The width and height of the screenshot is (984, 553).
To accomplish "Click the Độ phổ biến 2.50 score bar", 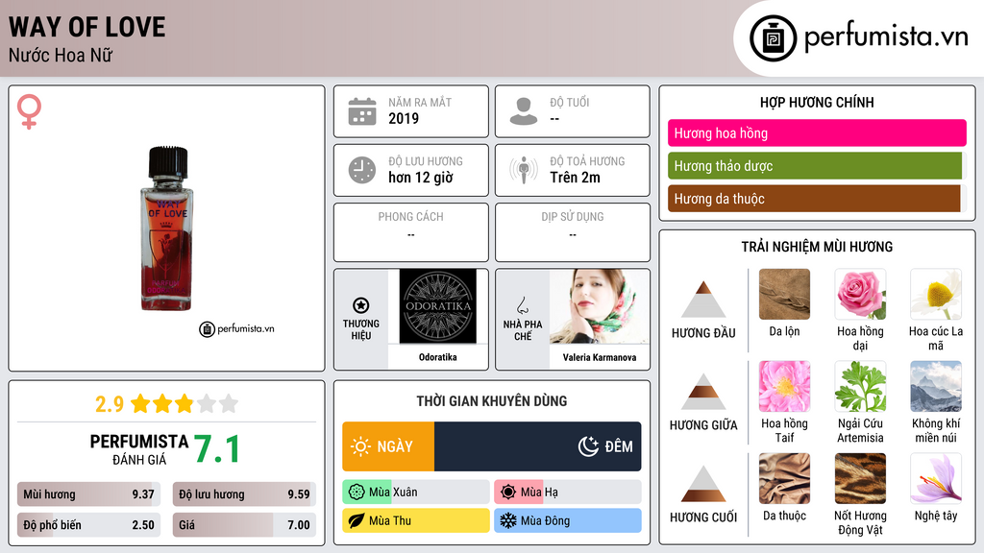I will coord(88,525).
